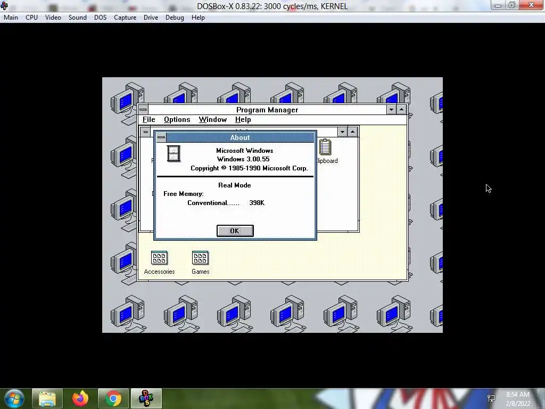Click the Microsoft Corp. copyright line
Image resolution: width=545 pixels, height=409 pixels.
[249, 168]
